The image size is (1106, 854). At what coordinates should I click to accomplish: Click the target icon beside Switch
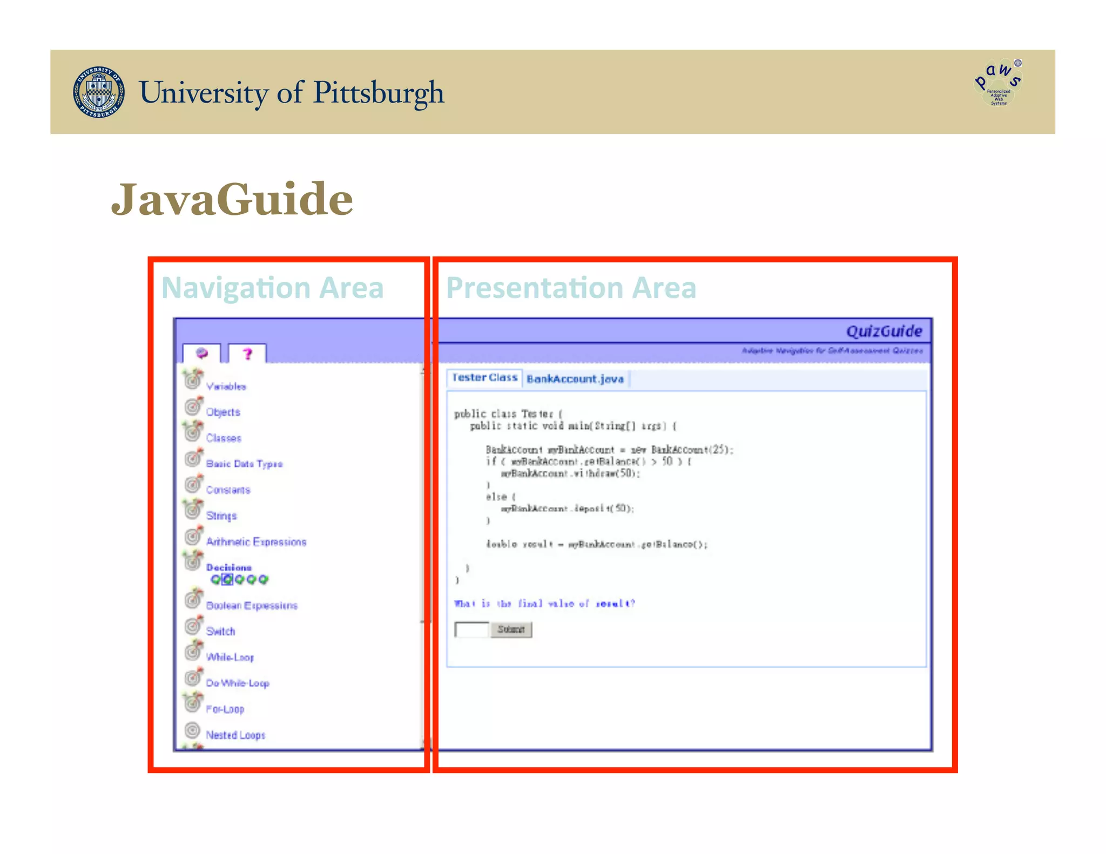(193, 625)
